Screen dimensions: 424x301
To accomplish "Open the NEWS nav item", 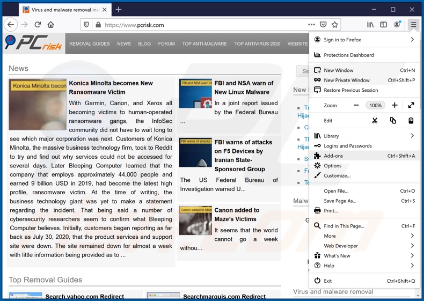I will 124,44.
